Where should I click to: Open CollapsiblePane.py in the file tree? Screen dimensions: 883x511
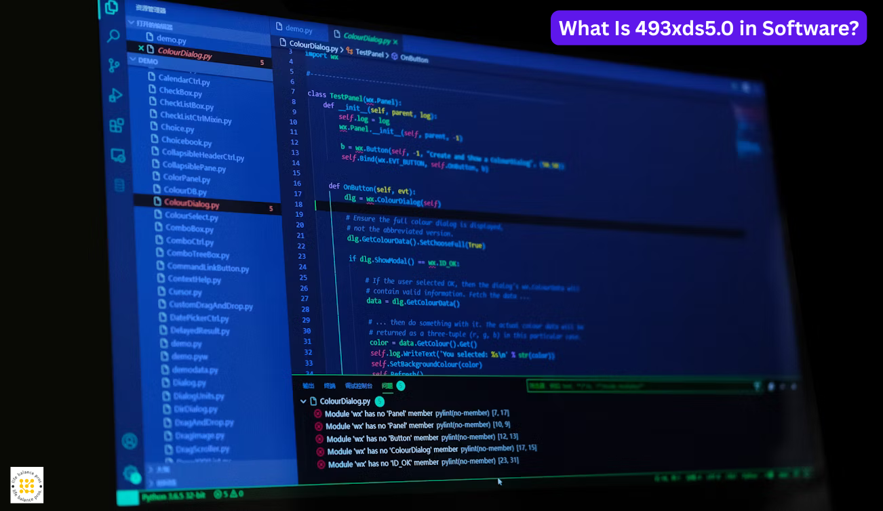[x=194, y=166]
